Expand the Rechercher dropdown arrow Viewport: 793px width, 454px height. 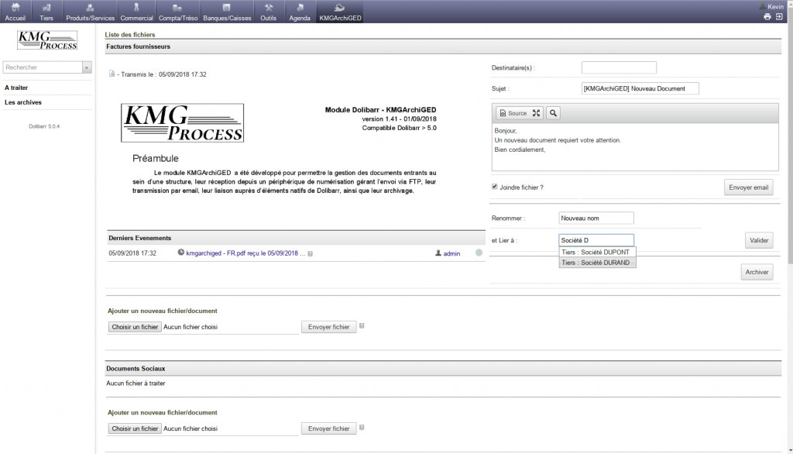click(87, 67)
